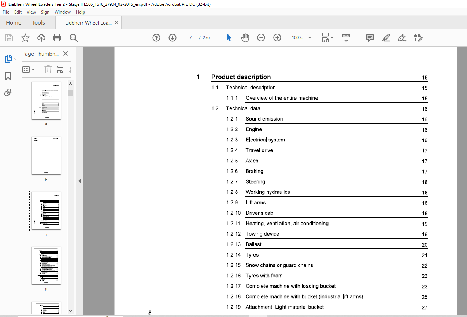The height and width of the screenshot is (317, 467).
Task: Open the Engine contents entry
Action: tap(254, 129)
